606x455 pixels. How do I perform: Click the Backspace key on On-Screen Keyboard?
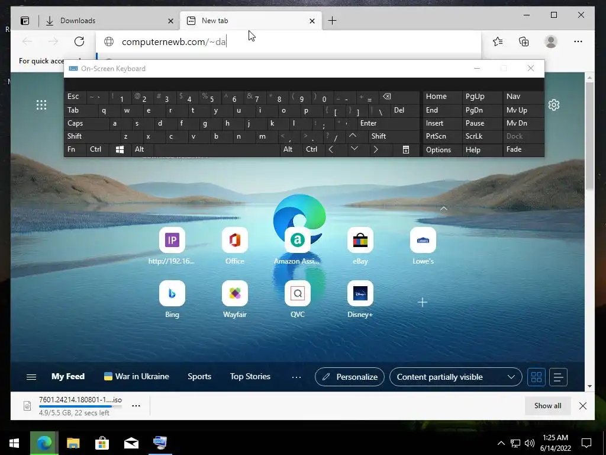point(386,97)
